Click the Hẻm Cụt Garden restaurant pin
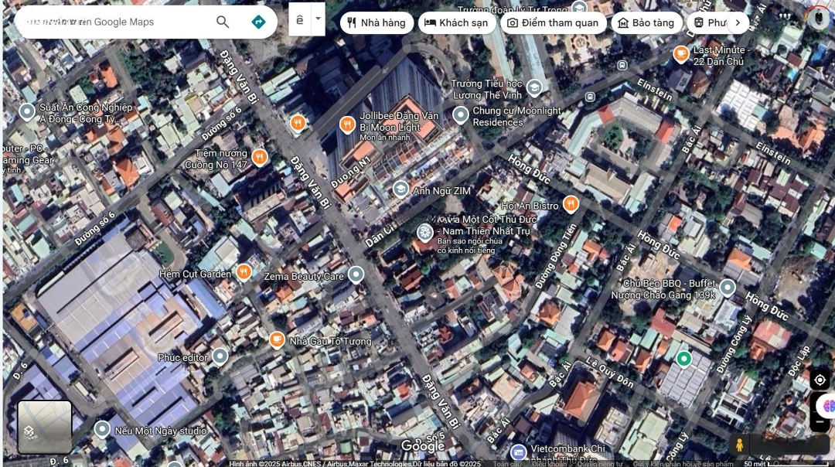The height and width of the screenshot is (467, 835). coord(244,272)
